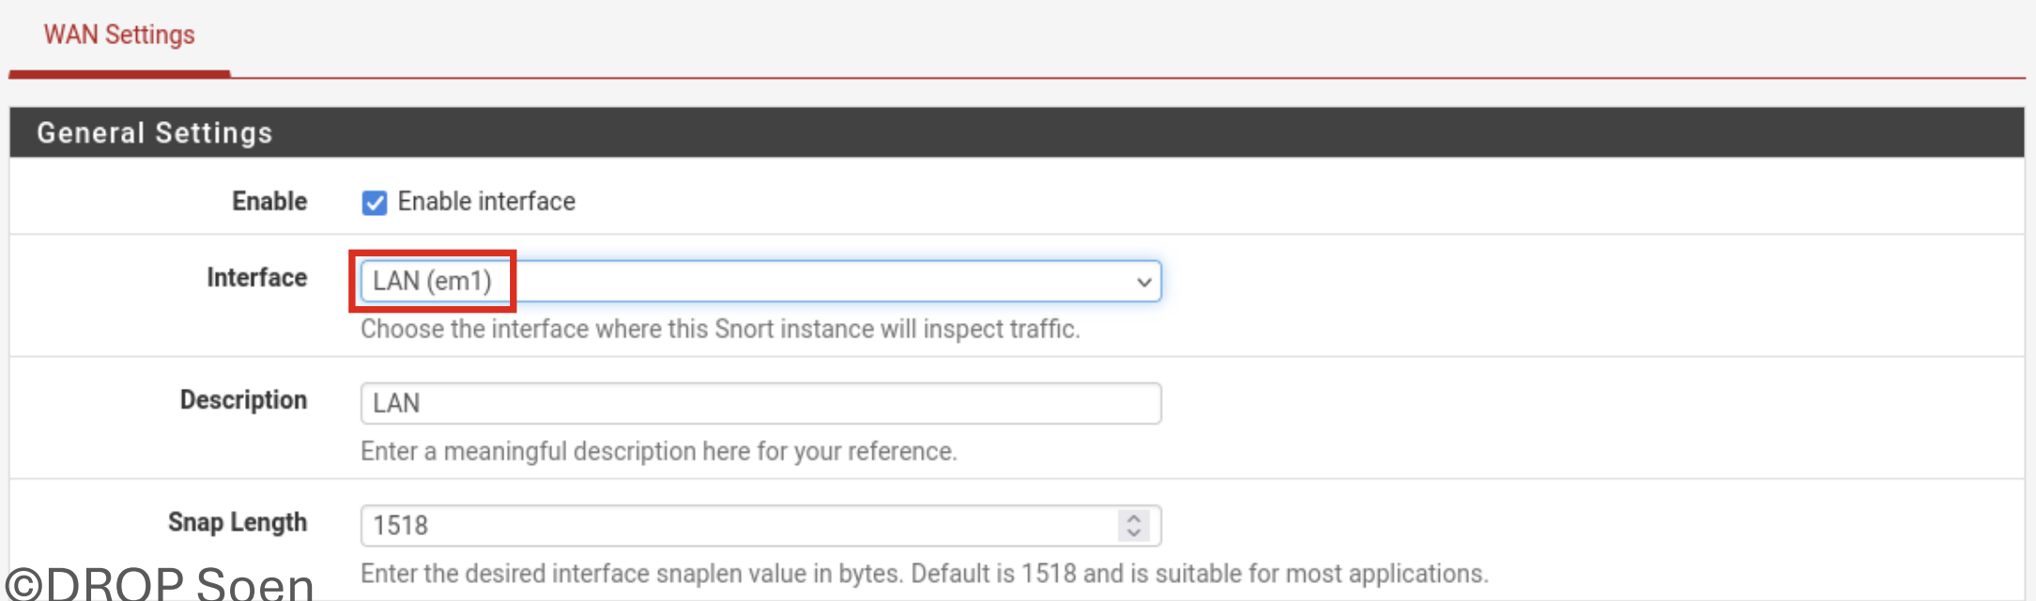Decrement Snap Length using the down arrow
Image resolution: width=2036 pixels, height=601 pixels.
tap(1135, 532)
